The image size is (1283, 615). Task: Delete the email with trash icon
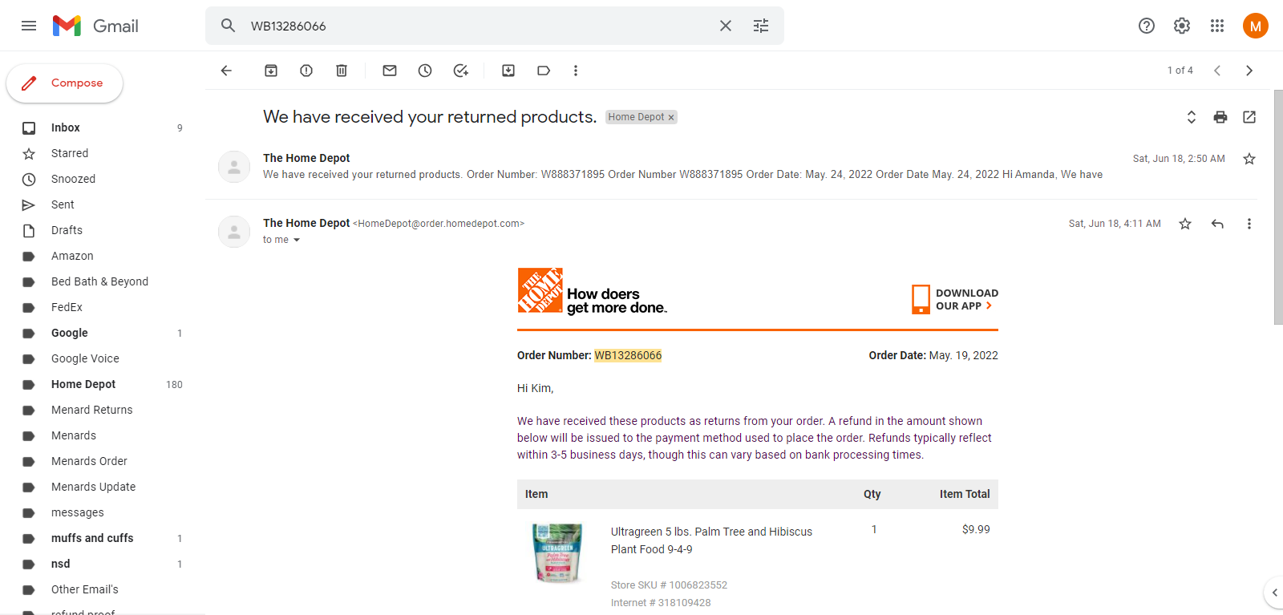[x=342, y=71]
